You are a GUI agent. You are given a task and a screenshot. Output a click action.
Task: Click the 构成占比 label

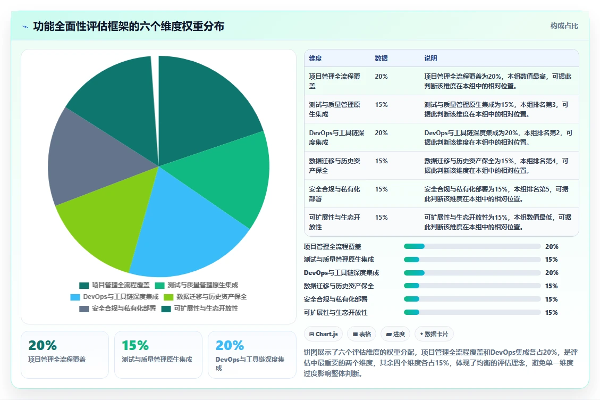(564, 26)
